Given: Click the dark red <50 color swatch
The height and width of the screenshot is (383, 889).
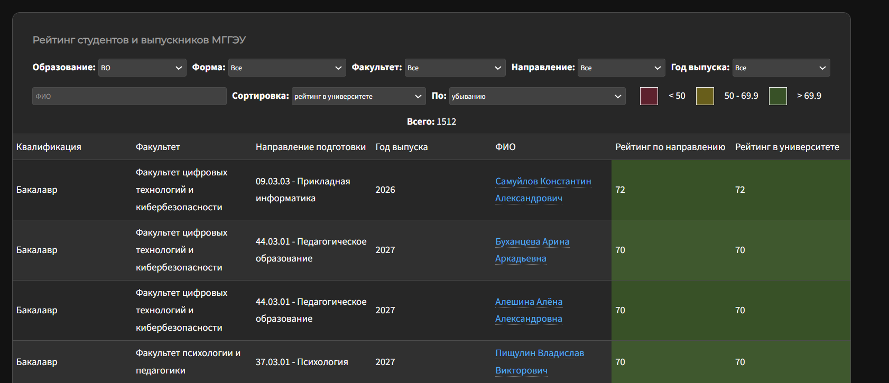Looking at the screenshot, I should pyautogui.click(x=649, y=96).
